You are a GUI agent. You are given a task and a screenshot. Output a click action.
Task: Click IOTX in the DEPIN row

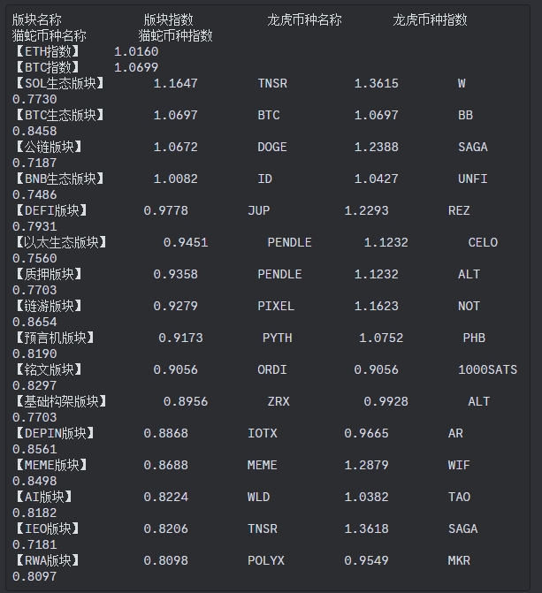(x=263, y=433)
